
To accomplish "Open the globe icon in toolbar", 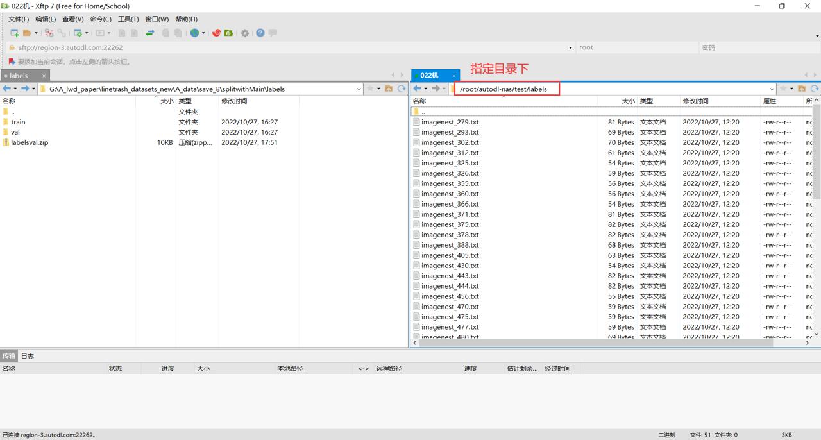I will pos(194,33).
